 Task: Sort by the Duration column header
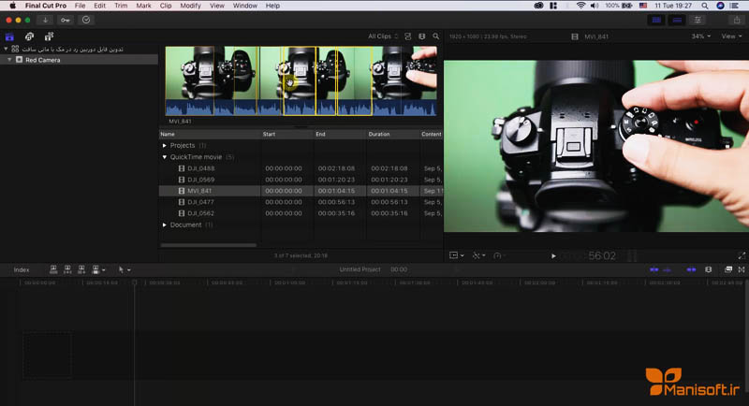[x=392, y=134]
